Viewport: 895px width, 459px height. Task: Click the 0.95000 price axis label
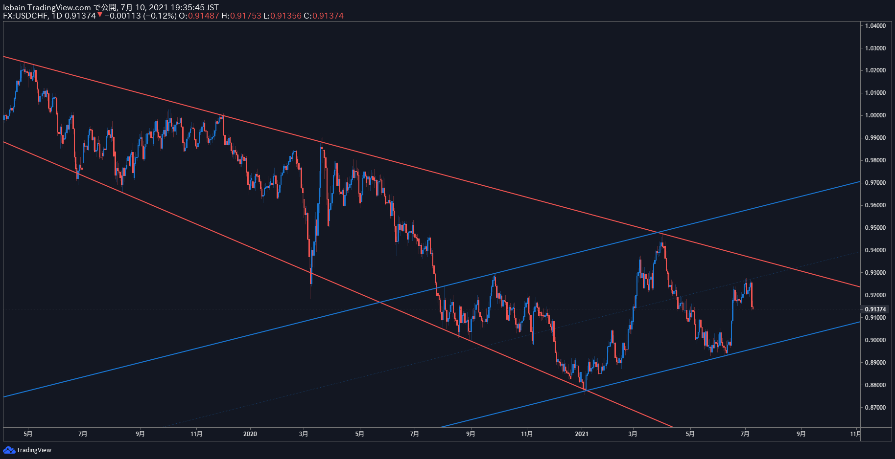[875, 228]
